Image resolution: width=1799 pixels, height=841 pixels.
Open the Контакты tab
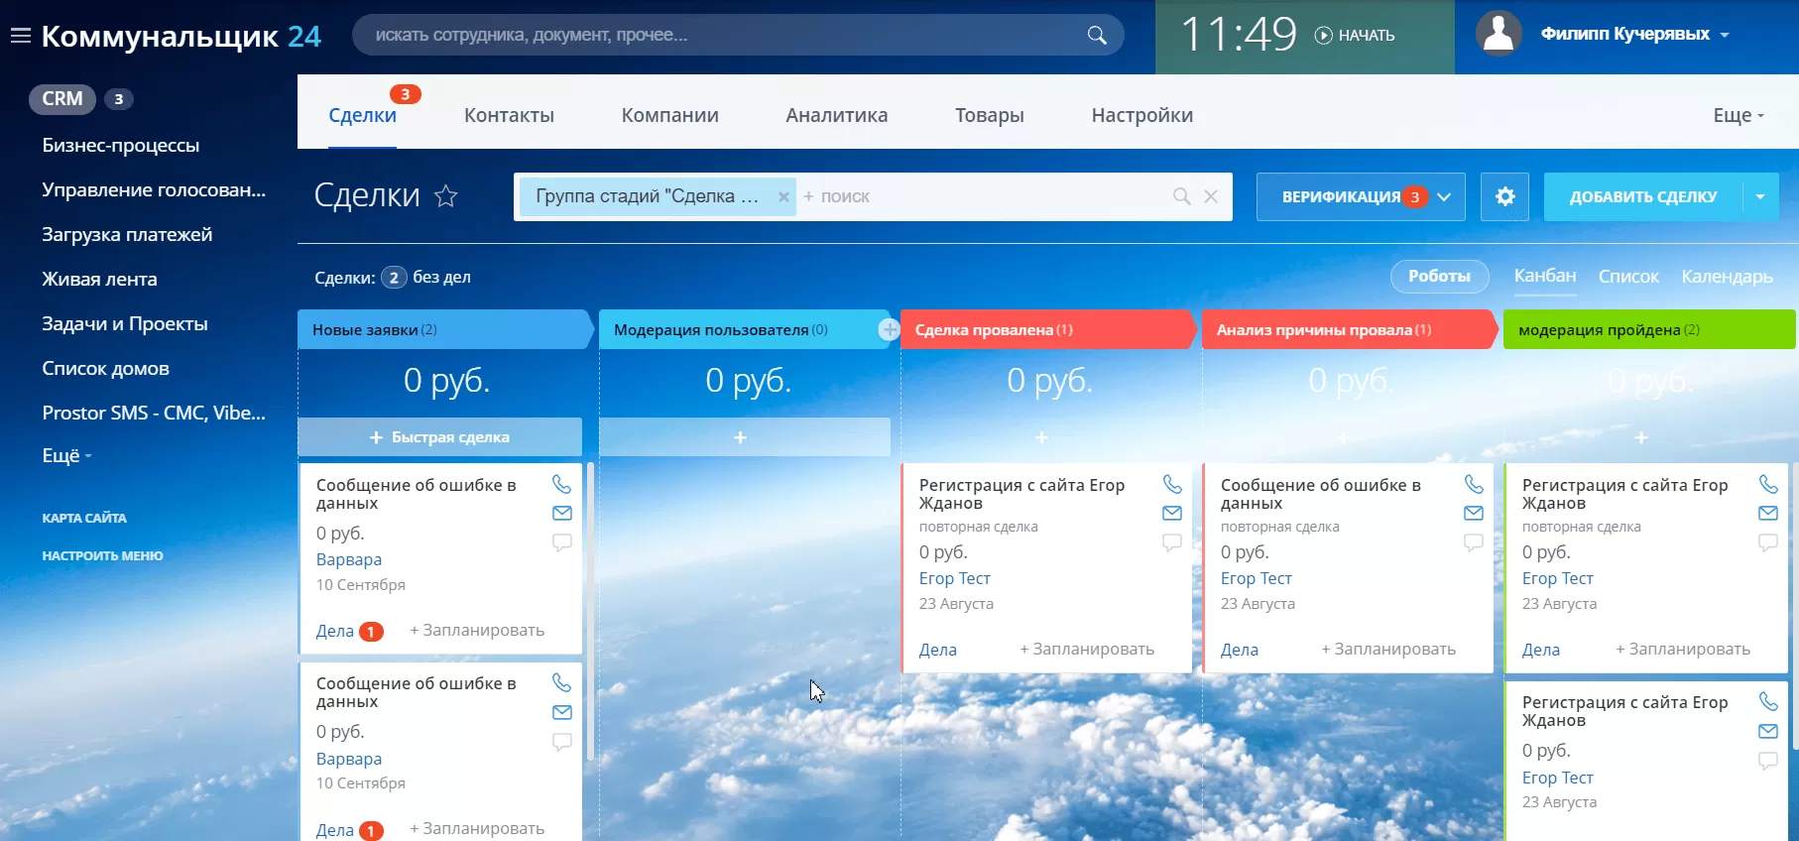[509, 115]
